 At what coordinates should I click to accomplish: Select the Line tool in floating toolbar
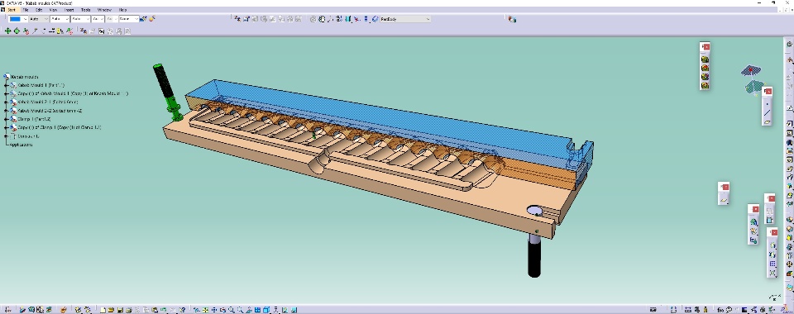tap(768, 112)
